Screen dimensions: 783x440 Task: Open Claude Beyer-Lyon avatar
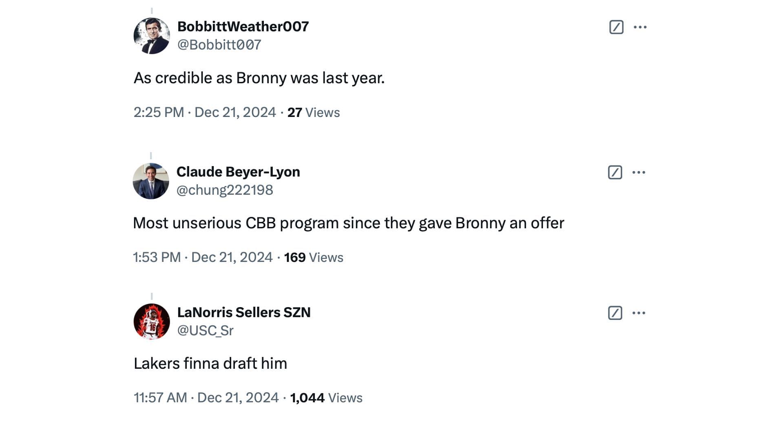click(151, 181)
